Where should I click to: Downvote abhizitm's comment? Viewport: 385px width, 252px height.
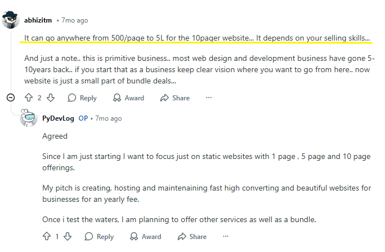pyautogui.click(x=50, y=98)
